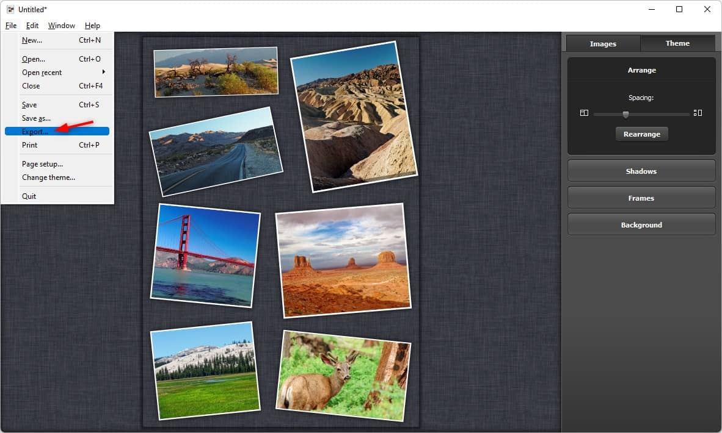Select the winding desert road photo
The image size is (722, 433).
[x=216, y=151]
